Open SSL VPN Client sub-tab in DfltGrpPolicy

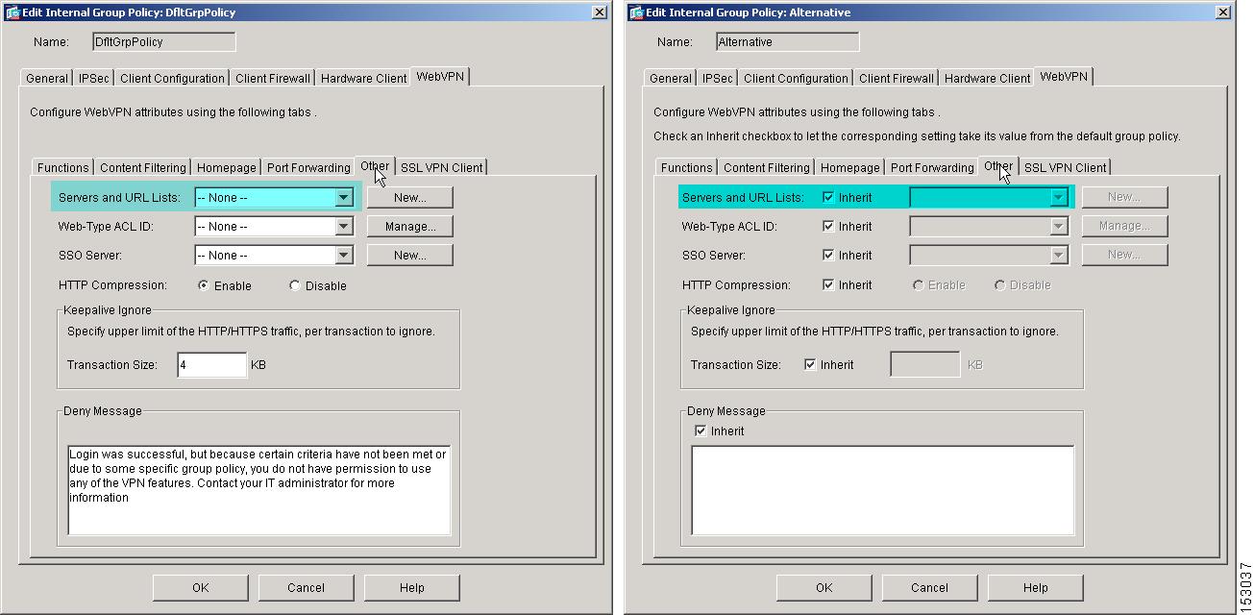(x=441, y=167)
